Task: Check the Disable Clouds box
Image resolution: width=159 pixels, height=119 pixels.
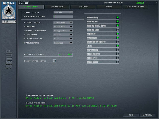Action: click(117, 62)
